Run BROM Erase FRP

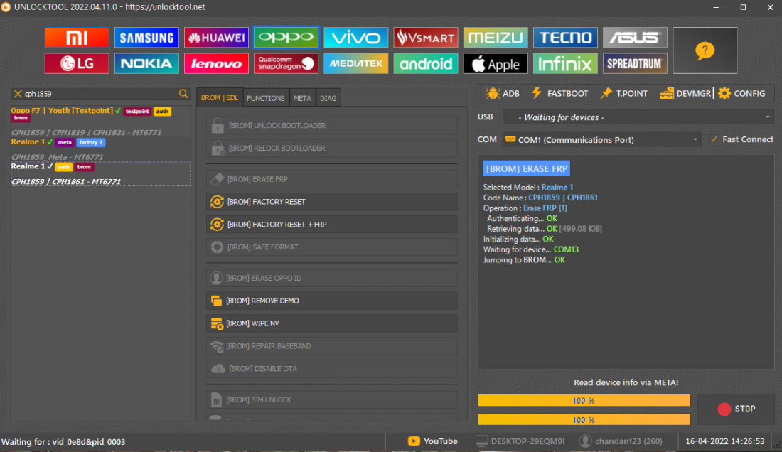(x=332, y=179)
